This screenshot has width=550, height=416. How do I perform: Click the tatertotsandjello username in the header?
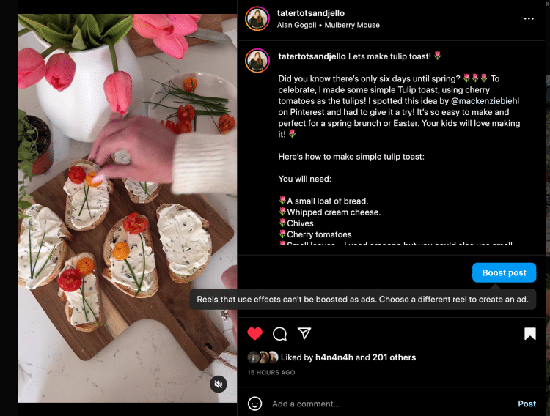310,13
